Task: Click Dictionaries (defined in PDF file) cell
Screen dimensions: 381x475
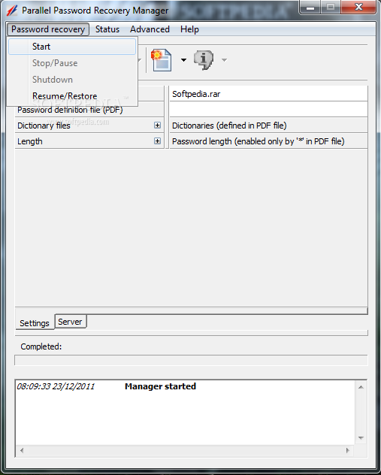Action: [x=268, y=125]
